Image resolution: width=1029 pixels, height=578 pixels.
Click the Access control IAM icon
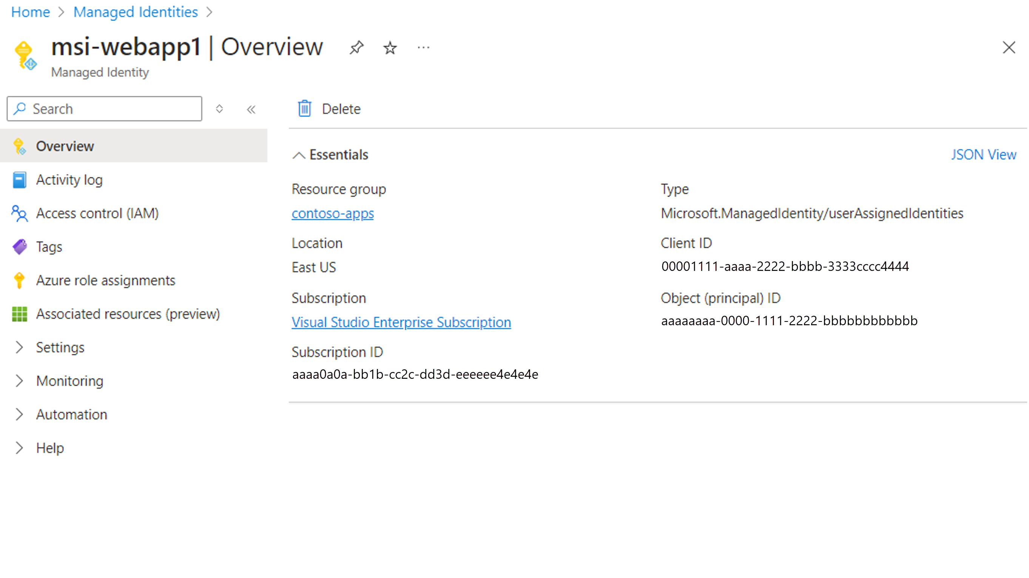tap(19, 212)
